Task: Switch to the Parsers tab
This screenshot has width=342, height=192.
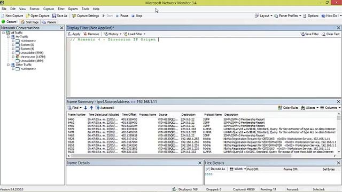Action: (49, 22)
